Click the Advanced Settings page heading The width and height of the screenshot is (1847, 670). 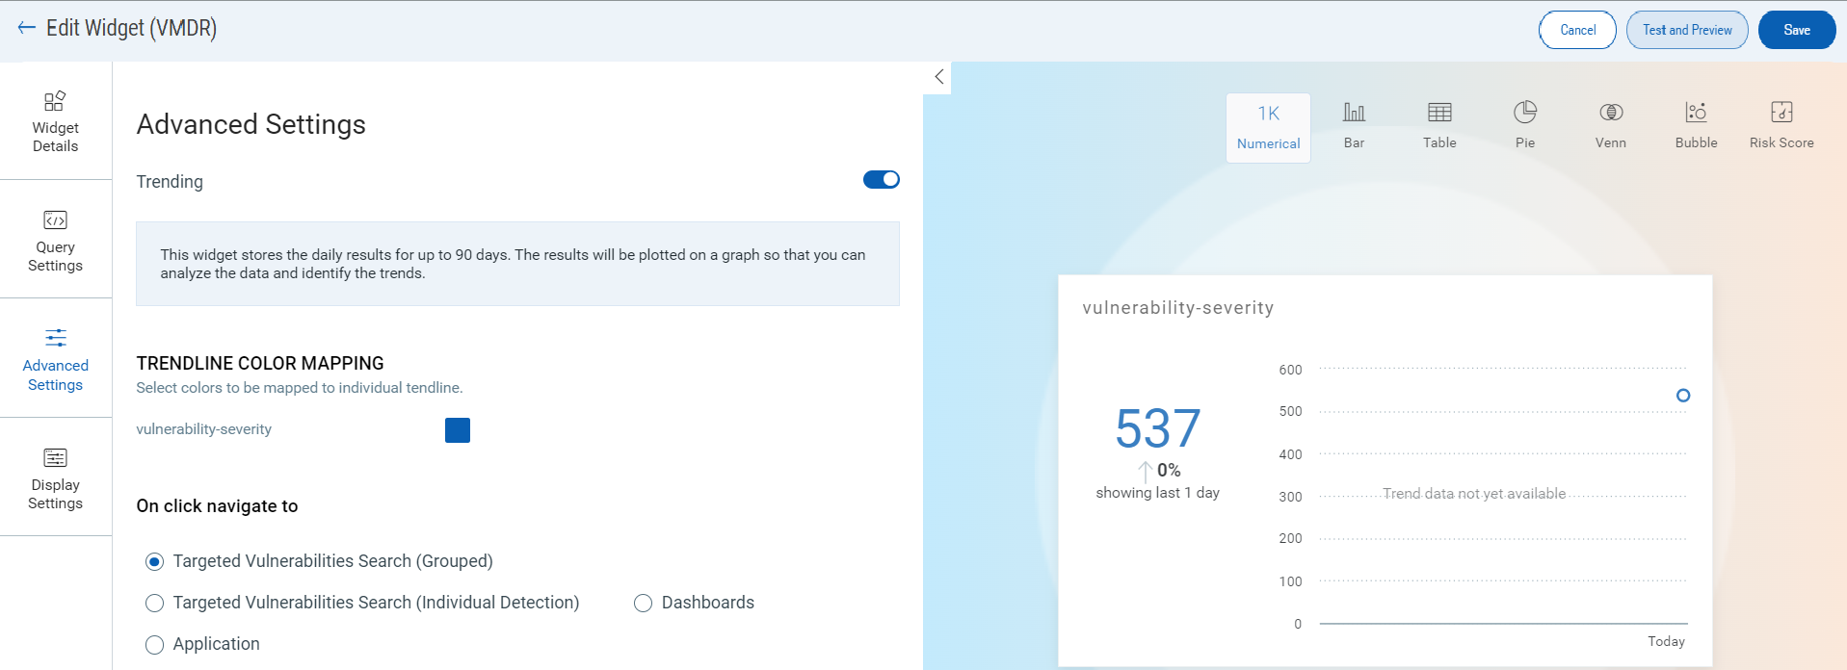tap(251, 124)
